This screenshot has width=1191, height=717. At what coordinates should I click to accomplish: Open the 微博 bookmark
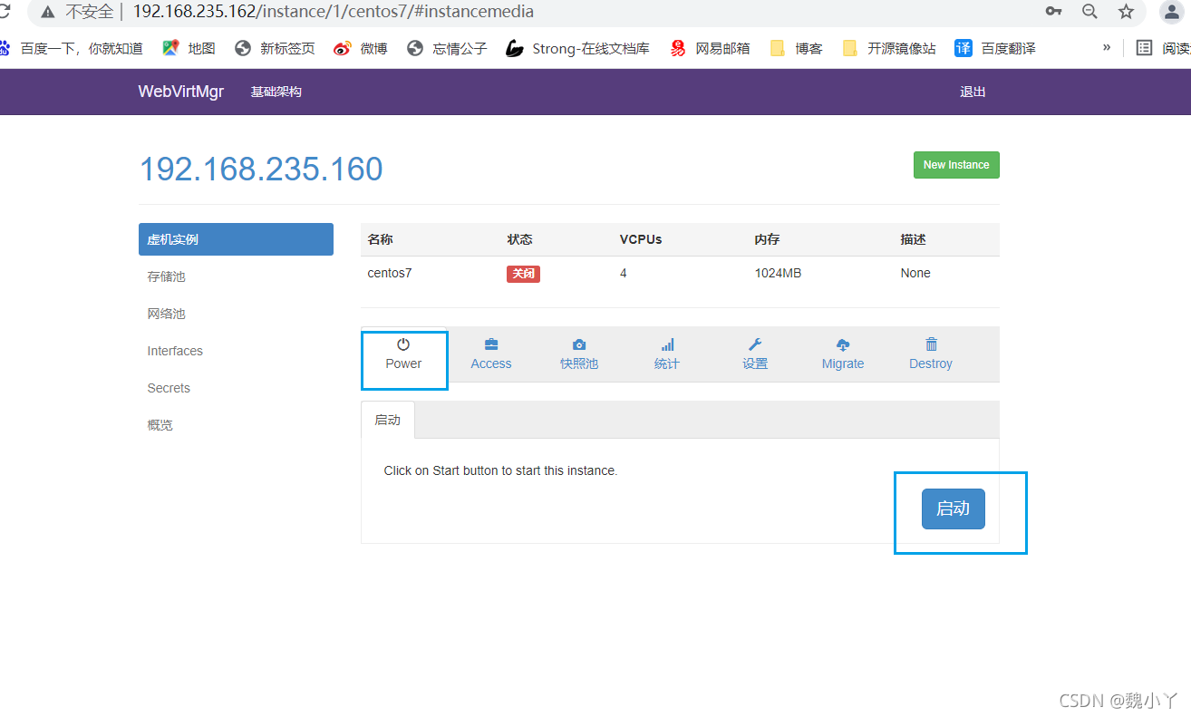tap(361, 48)
